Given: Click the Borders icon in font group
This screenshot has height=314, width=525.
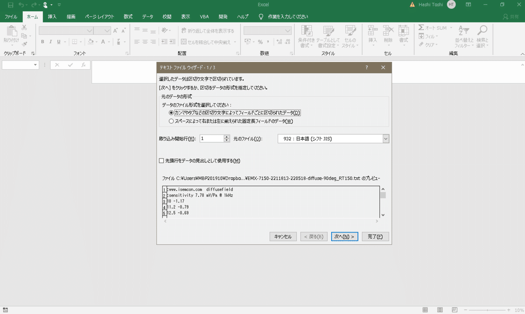Looking at the screenshot, I should pos(74,42).
